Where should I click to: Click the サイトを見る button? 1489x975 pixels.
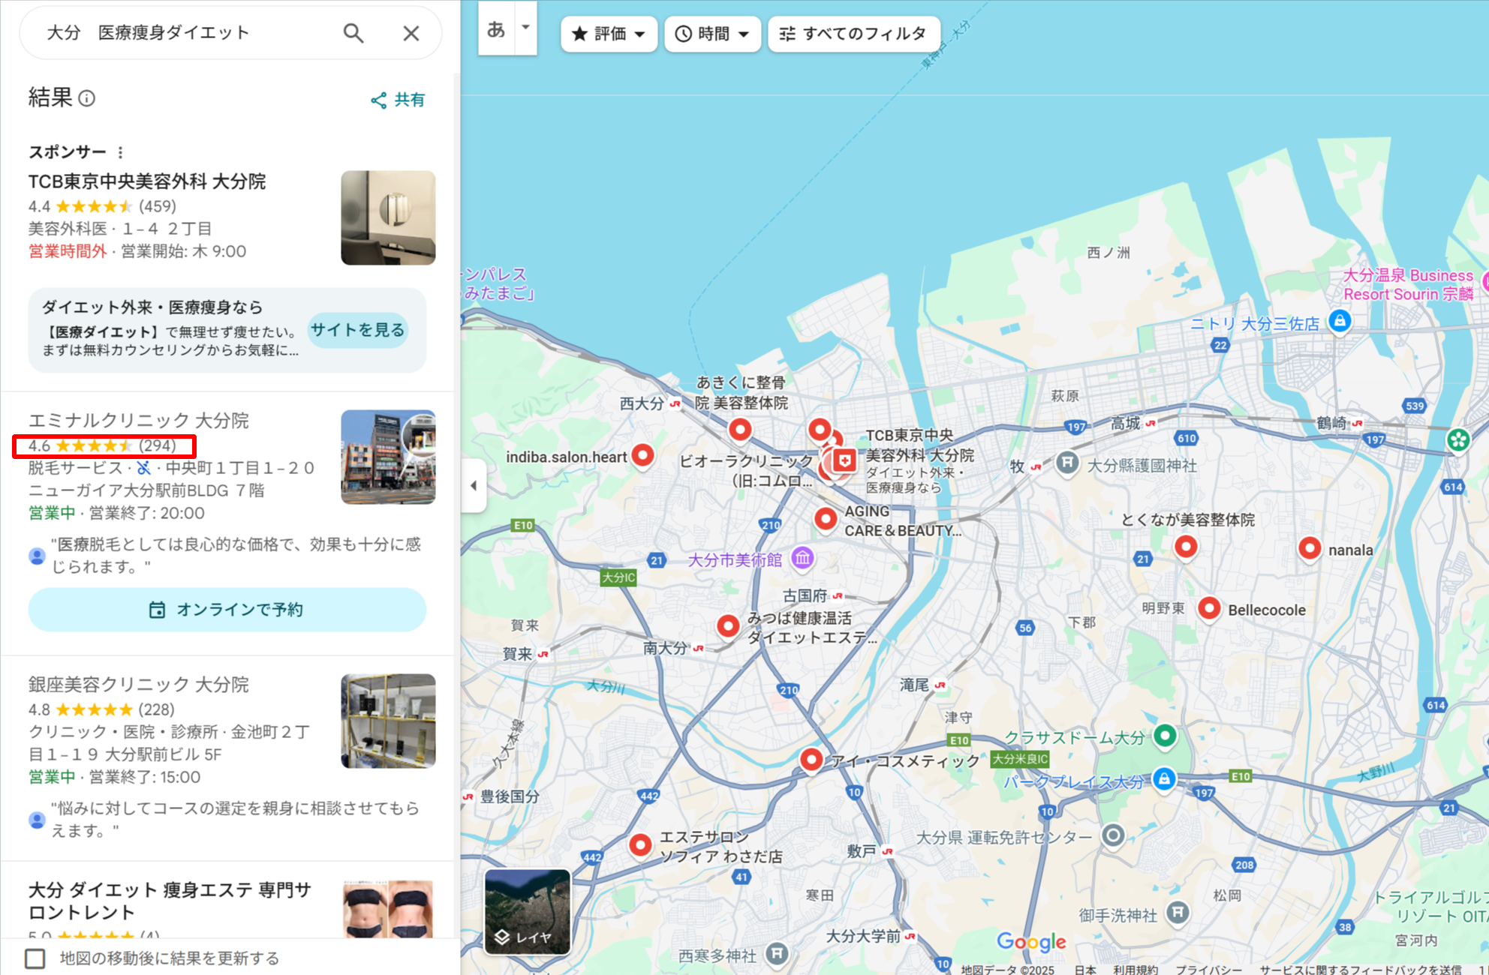click(x=358, y=330)
